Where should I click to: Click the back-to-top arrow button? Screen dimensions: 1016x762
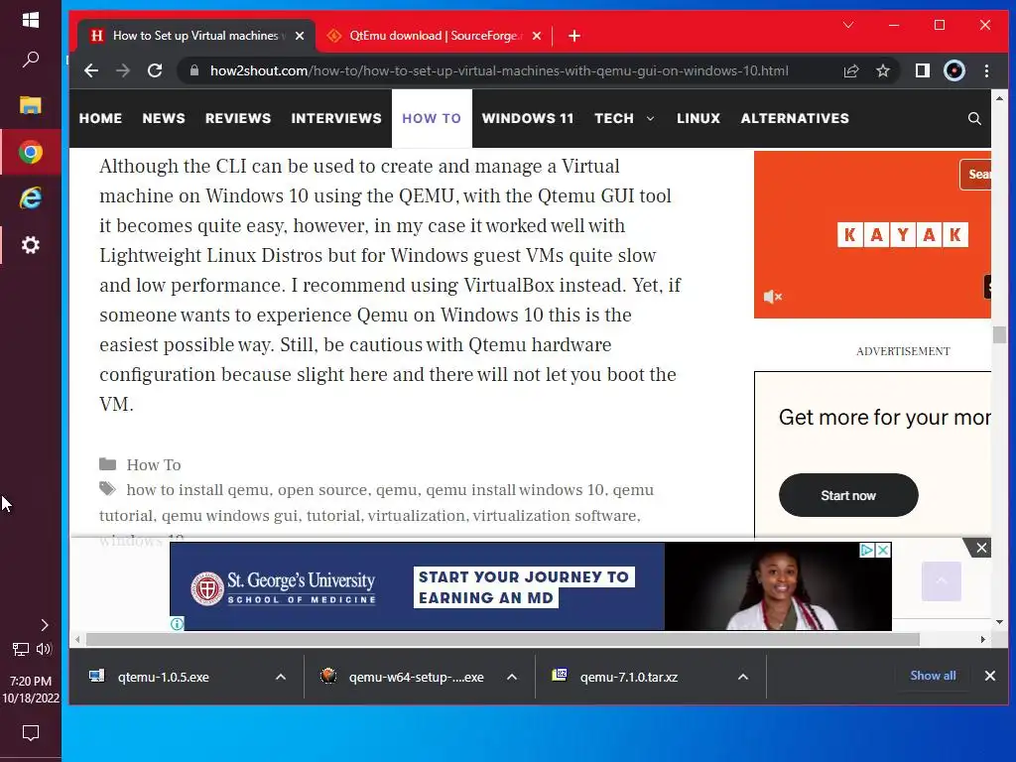(941, 581)
